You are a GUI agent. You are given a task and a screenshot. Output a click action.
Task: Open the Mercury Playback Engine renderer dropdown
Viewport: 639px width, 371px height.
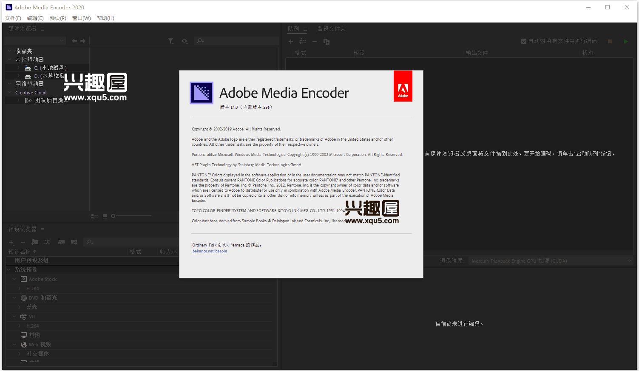click(551, 261)
